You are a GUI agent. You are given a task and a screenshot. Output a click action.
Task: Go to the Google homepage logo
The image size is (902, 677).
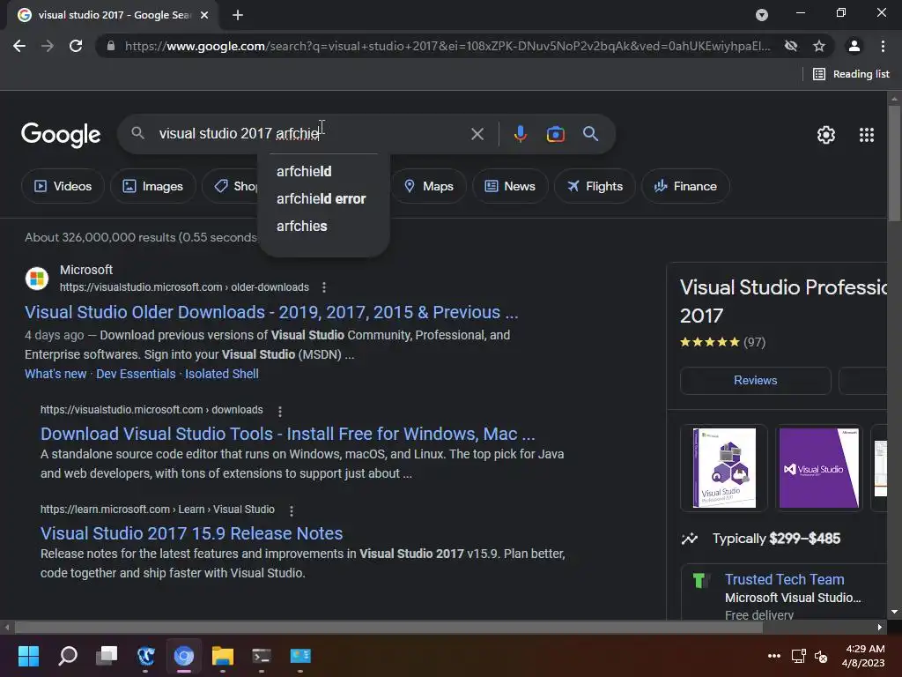click(x=61, y=135)
